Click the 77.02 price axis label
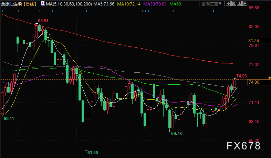 tap(254, 65)
